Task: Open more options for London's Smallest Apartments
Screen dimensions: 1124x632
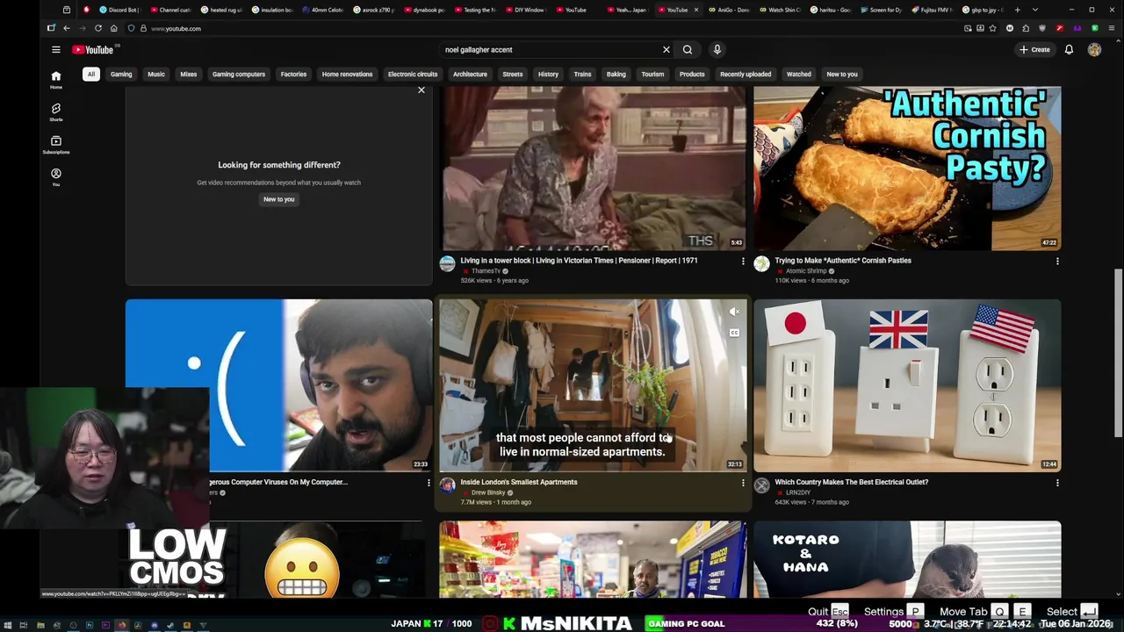Action: click(743, 482)
